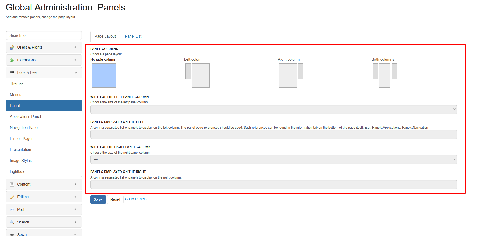Expand the Search section arrow
This screenshot has height=236, width=484.
click(75, 222)
